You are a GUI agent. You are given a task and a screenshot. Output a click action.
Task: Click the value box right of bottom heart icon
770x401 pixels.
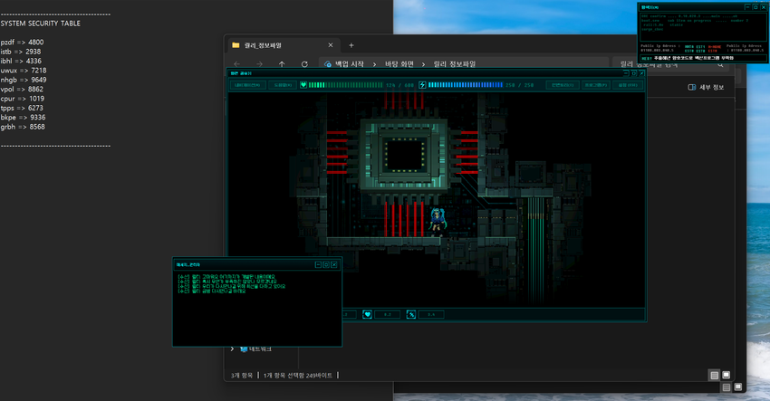387,315
